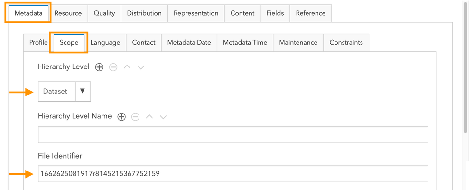Add a Hierarchy Level Name entry

(x=121, y=117)
